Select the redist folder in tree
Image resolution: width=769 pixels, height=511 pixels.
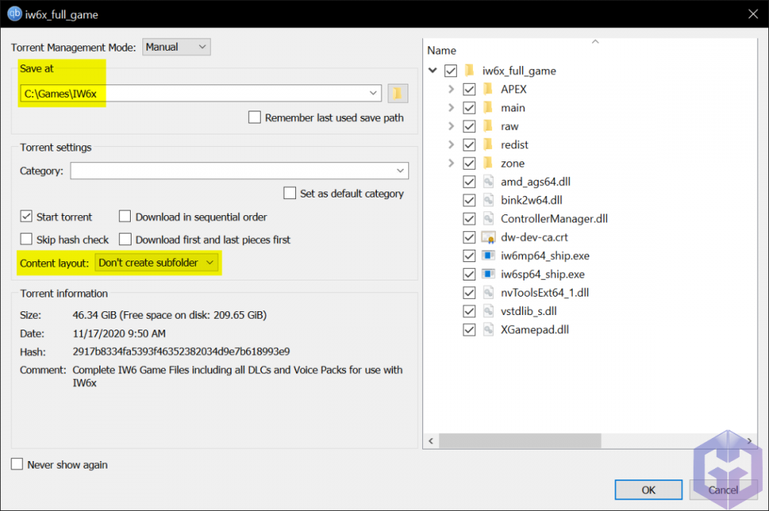514,144
